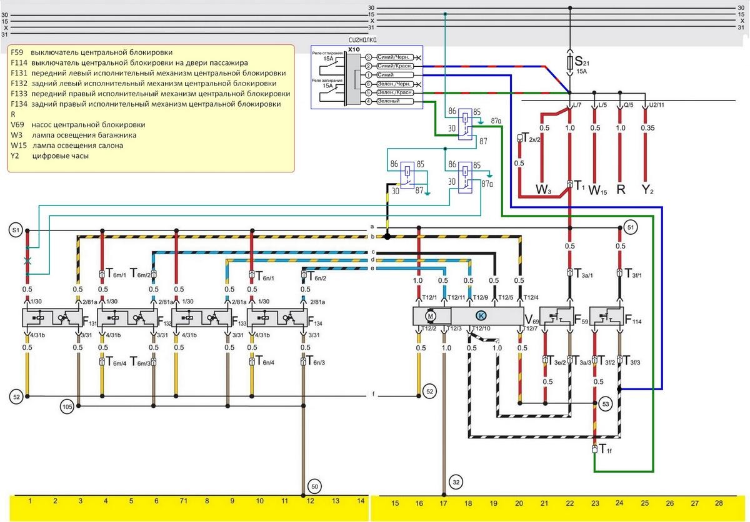Image resolution: width=750 pixels, height=522 pixels.
Task: Click the W3 лампа багажника legend line
Action: [74, 135]
